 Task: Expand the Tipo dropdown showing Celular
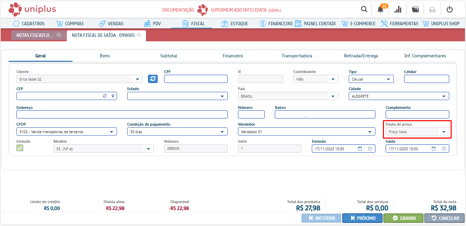coord(388,79)
